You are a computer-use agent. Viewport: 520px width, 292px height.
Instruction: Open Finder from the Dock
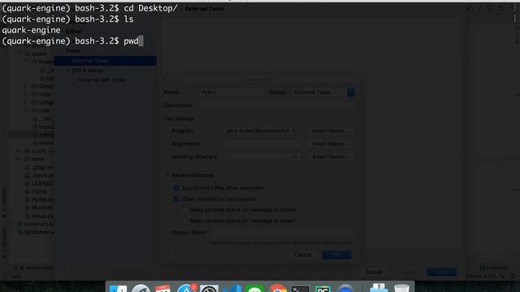click(118, 289)
